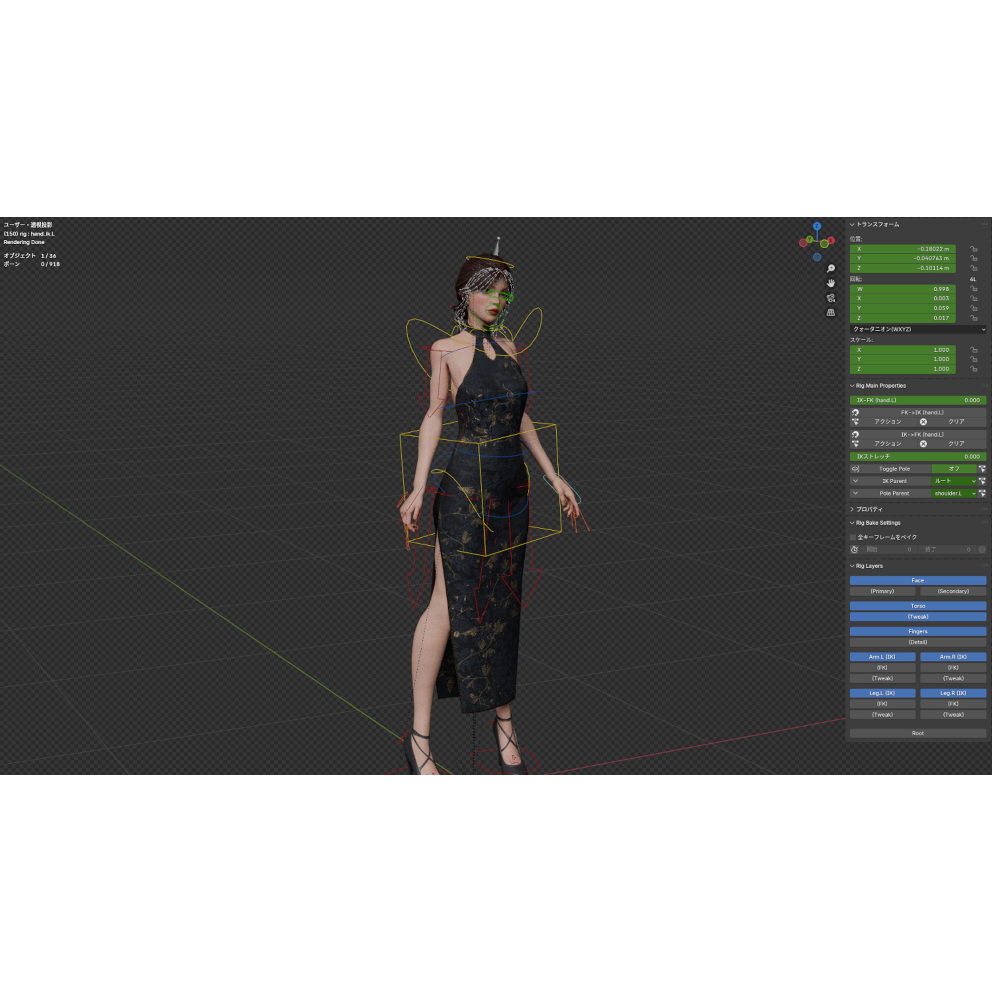Image resolution: width=992 pixels, height=992 pixels.
Task: Click the keyframe icon next to IK Parent
Action: tap(982, 481)
